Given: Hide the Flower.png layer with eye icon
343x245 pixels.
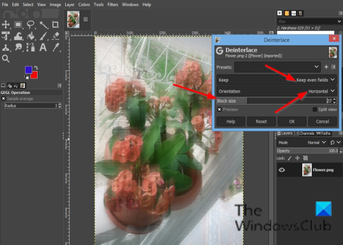Looking at the screenshot, I should tap(282, 170).
